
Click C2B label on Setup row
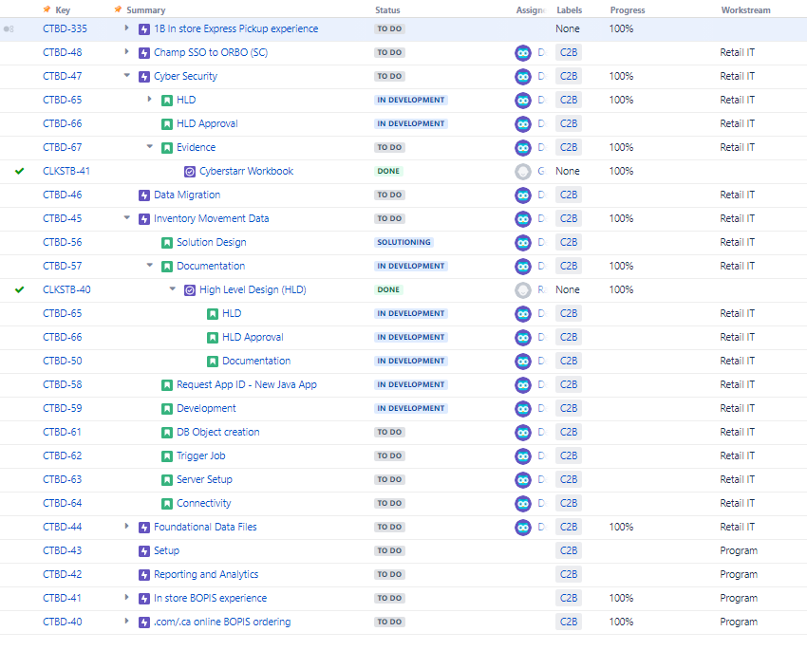click(x=569, y=550)
